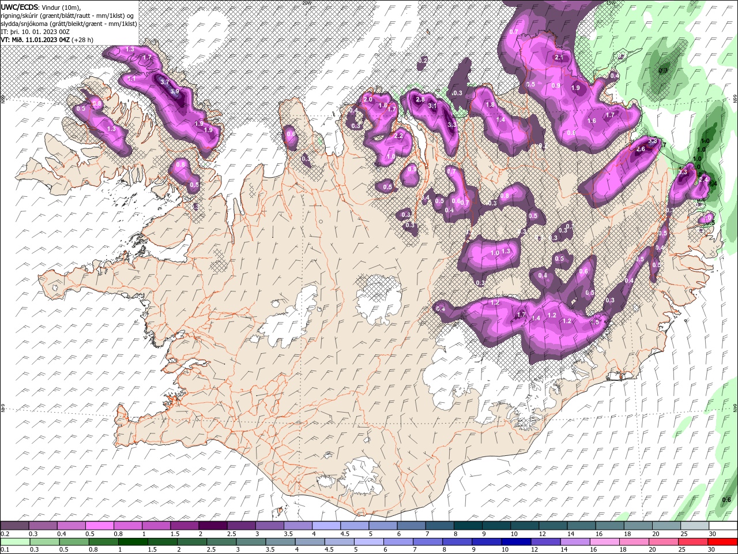Click the 2.6 snowfall value on the map
This screenshot has height=554, width=738.
pos(641,149)
